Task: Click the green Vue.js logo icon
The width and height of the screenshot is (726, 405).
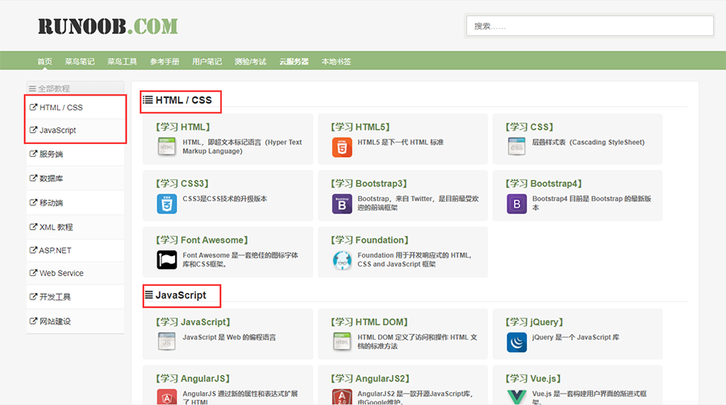Action: (517, 397)
